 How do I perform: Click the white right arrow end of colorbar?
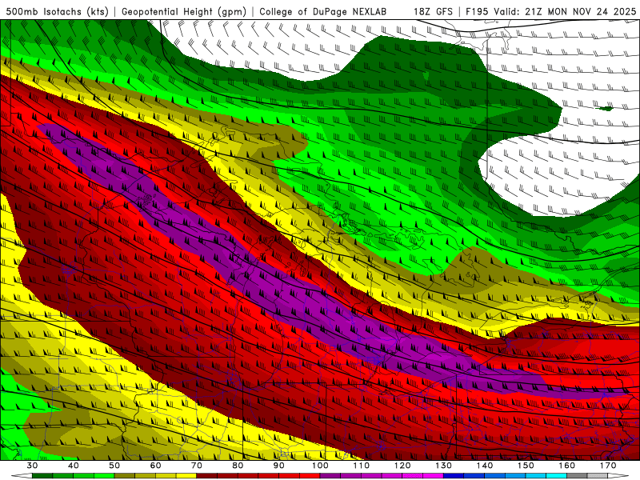pyautogui.click(x=618, y=476)
